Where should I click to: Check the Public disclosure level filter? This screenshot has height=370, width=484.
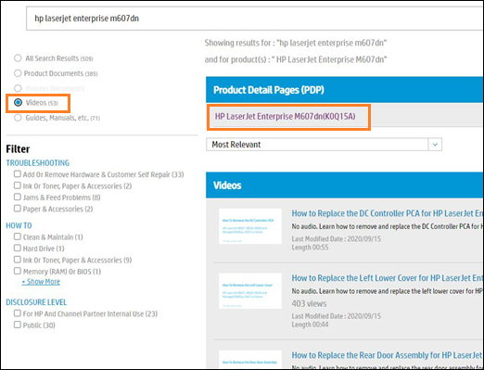click(18, 325)
